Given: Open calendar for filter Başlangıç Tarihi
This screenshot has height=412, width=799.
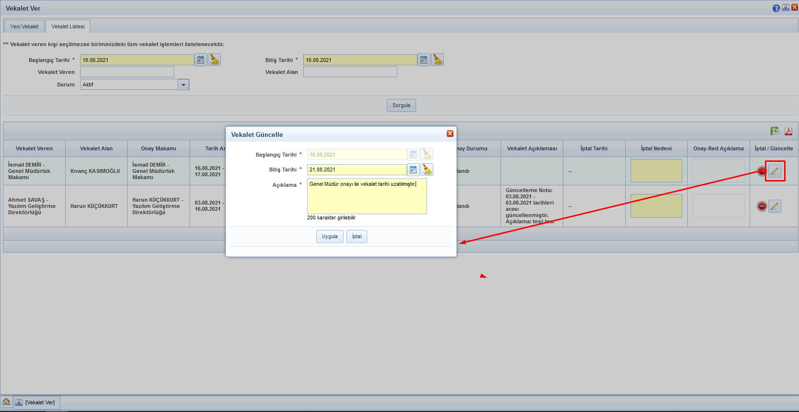Looking at the screenshot, I should click(x=201, y=60).
